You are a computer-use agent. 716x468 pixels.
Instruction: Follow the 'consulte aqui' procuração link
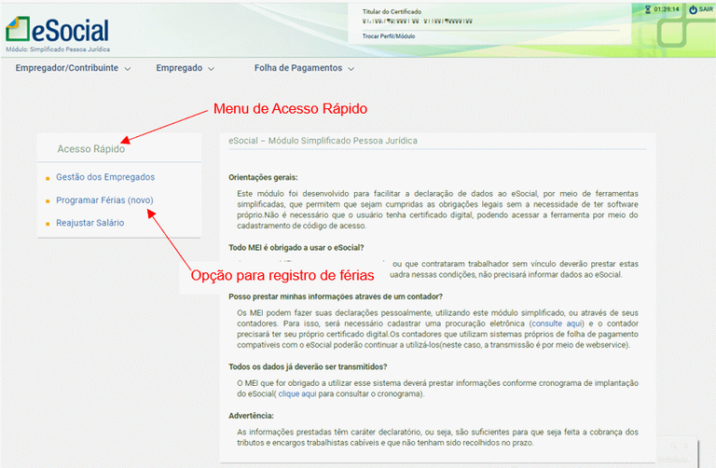pyautogui.click(x=558, y=323)
